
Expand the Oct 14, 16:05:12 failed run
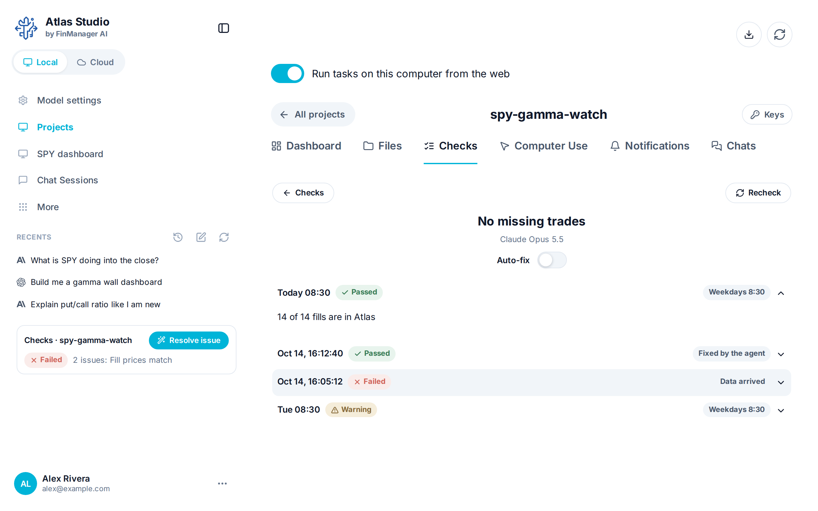[x=781, y=382]
